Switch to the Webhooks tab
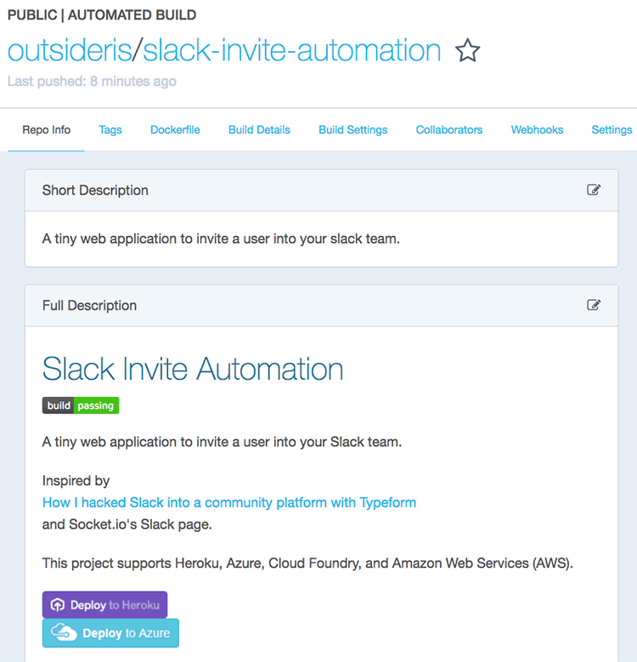The width and height of the screenshot is (637, 662). pos(537,130)
